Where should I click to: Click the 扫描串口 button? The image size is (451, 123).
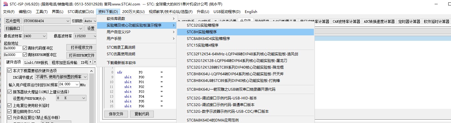pyautogui.click(x=13, y=28)
